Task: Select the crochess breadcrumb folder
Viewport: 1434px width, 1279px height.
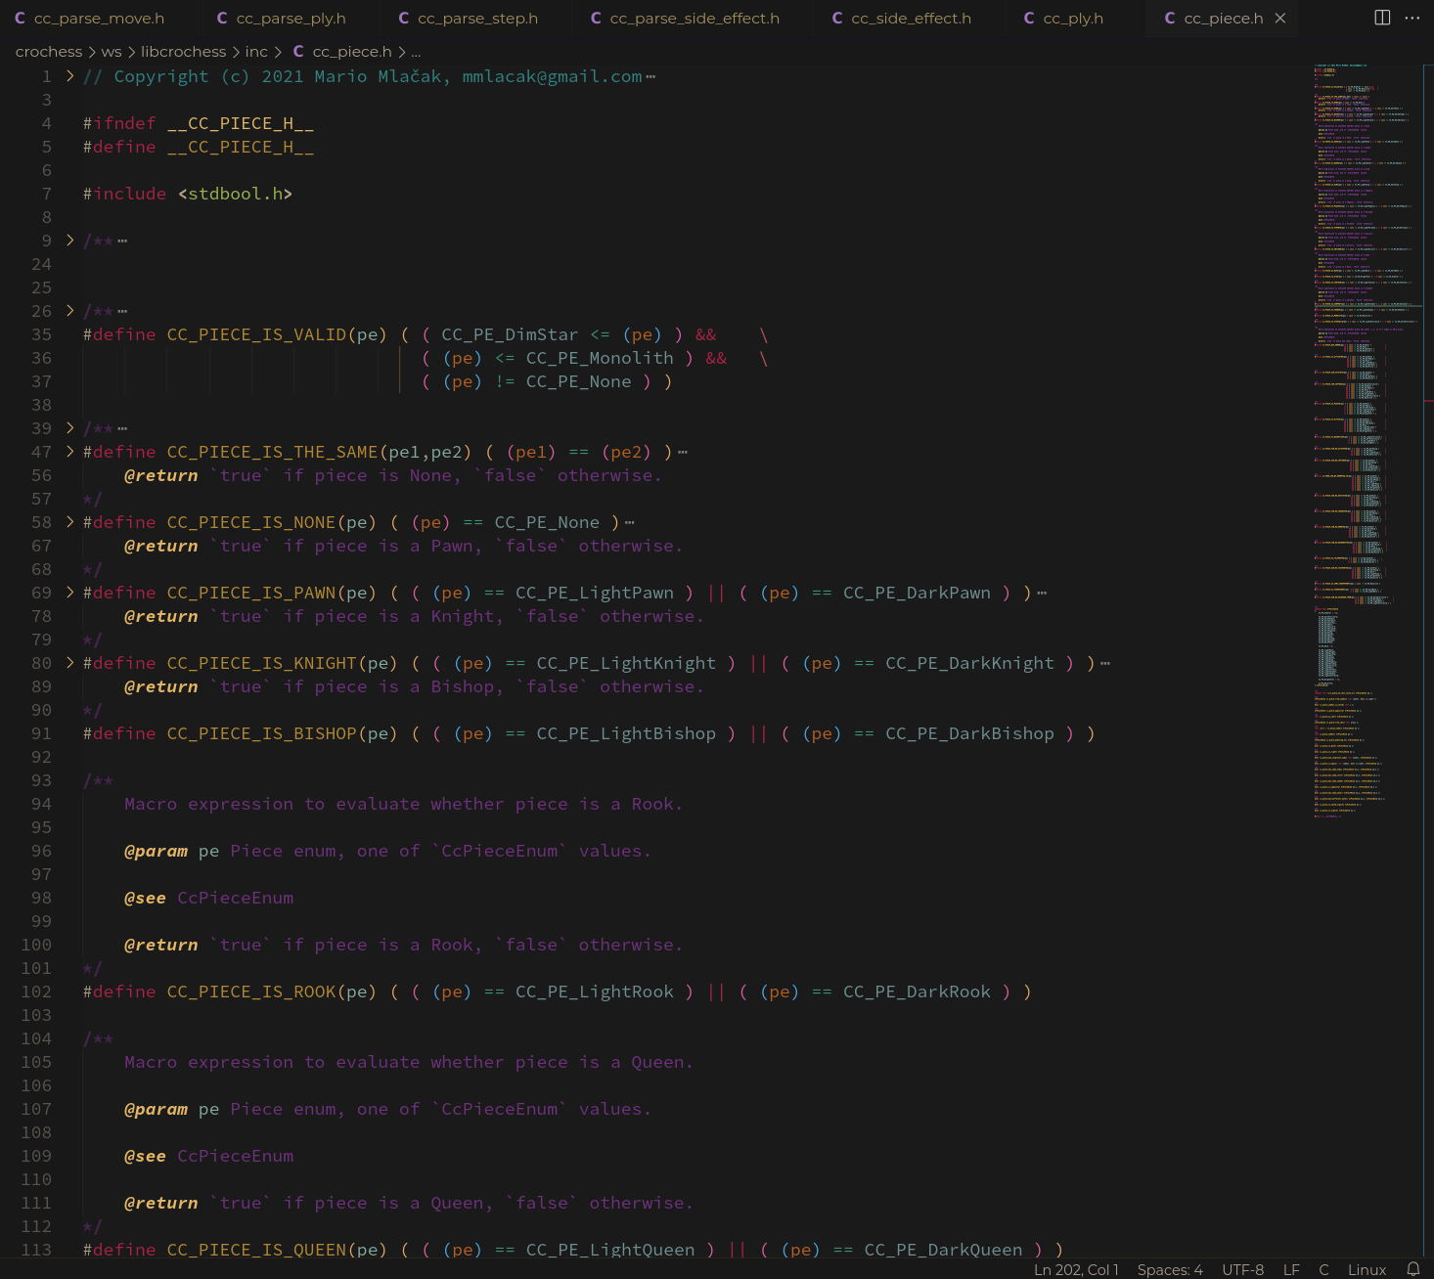Action: [49, 52]
